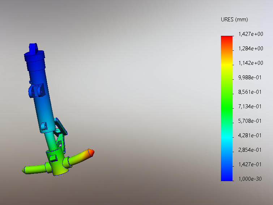Select the 1,000e-30 minimum legend value

coord(250,179)
